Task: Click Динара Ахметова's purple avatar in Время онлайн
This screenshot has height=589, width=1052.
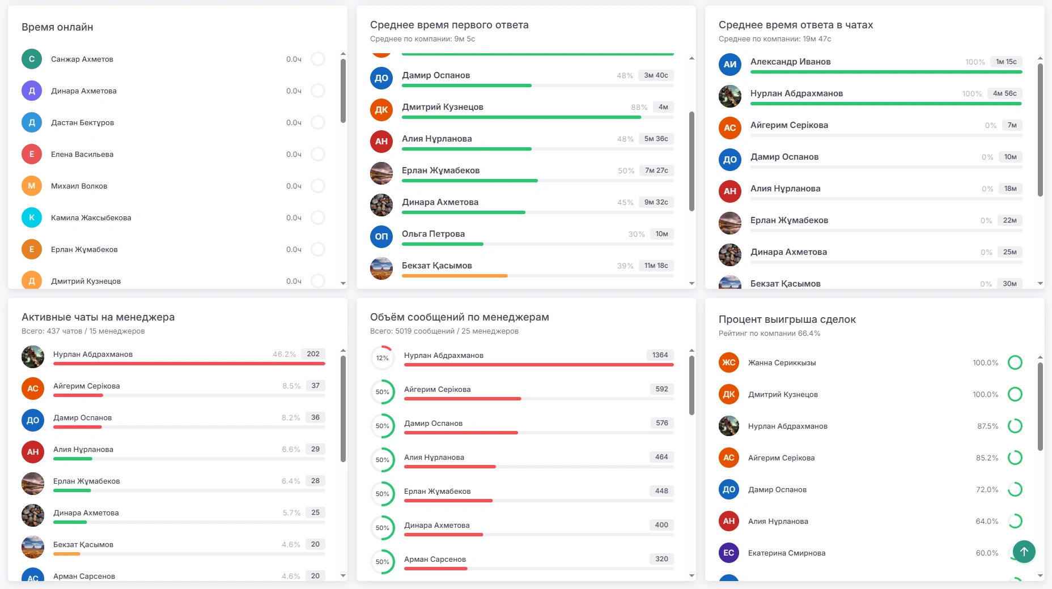Action: click(32, 91)
